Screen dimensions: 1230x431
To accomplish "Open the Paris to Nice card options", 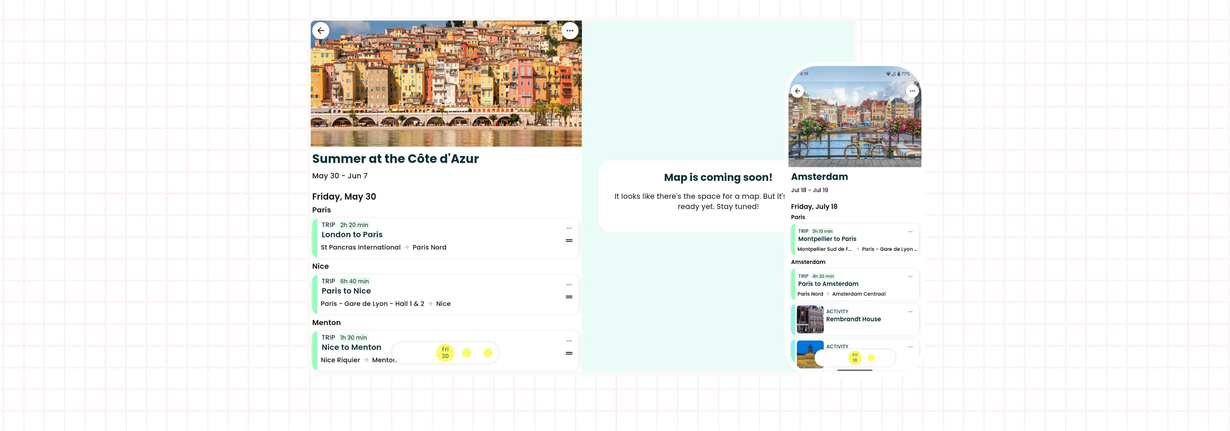I will 569,285.
